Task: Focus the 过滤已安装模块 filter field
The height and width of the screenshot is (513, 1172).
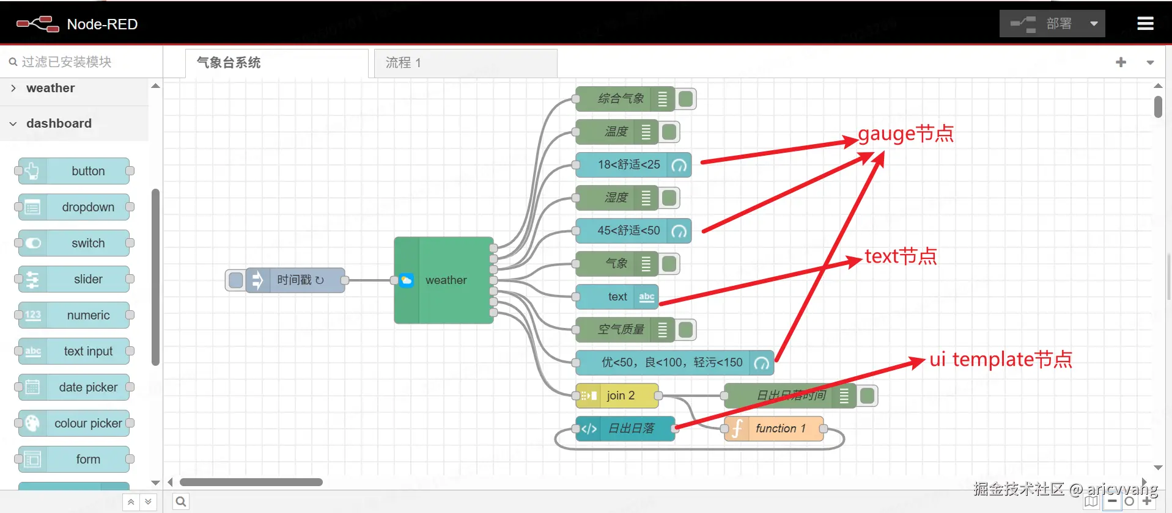Action: click(x=81, y=62)
